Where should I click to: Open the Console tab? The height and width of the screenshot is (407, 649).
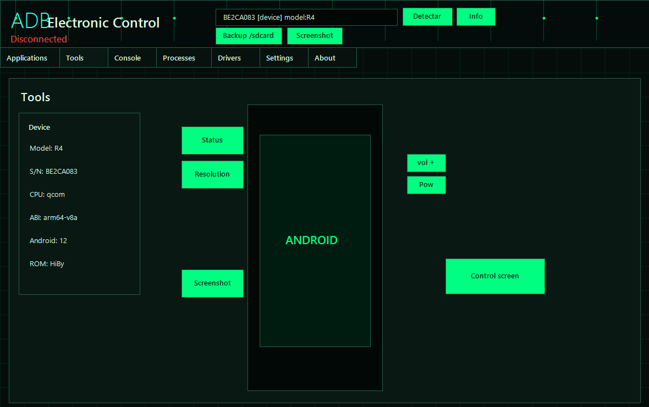coord(133,58)
